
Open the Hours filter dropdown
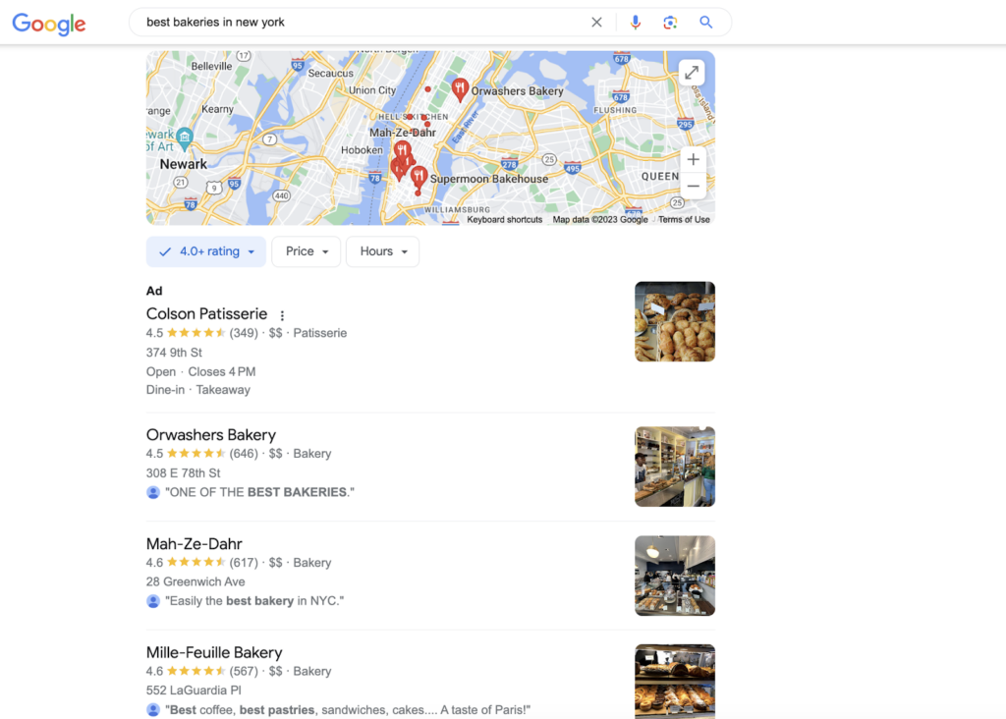[x=382, y=251]
